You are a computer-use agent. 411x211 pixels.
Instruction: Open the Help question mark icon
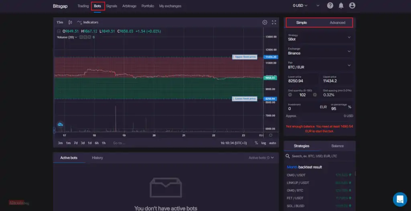click(330, 6)
